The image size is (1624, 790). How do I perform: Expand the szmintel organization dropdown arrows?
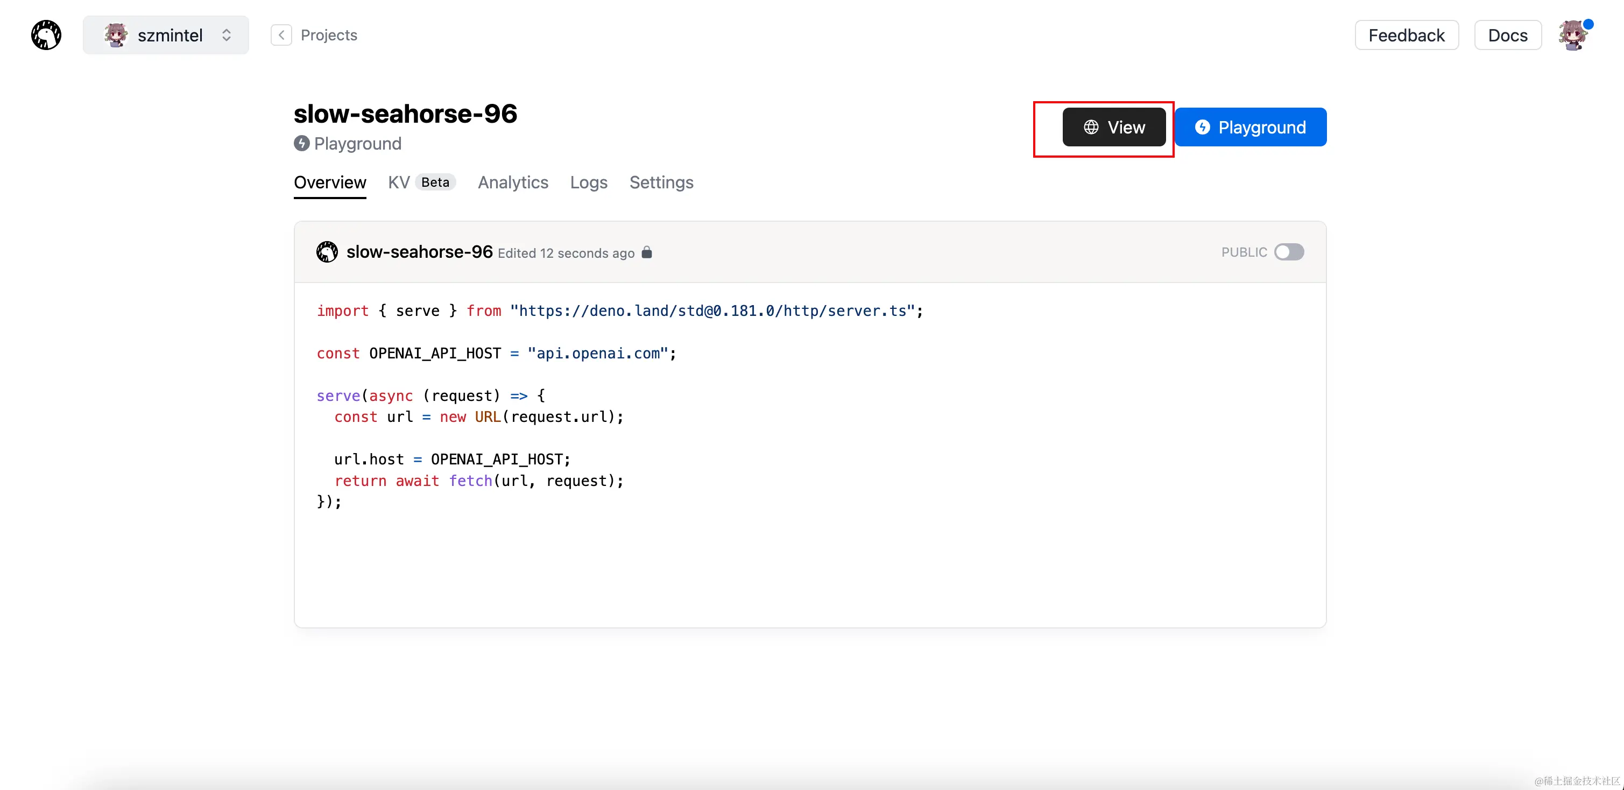227,36
